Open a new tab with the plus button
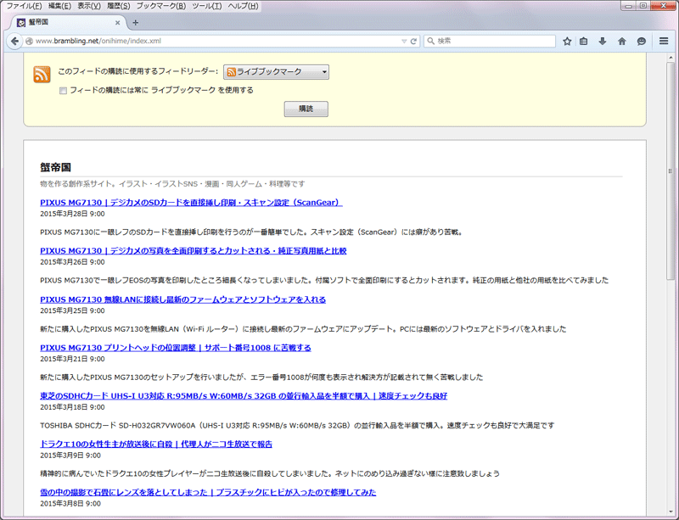 [136, 23]
